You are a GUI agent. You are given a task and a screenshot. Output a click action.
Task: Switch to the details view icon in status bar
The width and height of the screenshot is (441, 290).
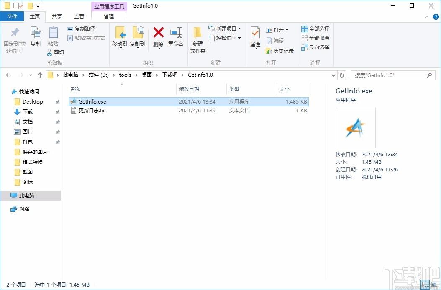[426, 285]
